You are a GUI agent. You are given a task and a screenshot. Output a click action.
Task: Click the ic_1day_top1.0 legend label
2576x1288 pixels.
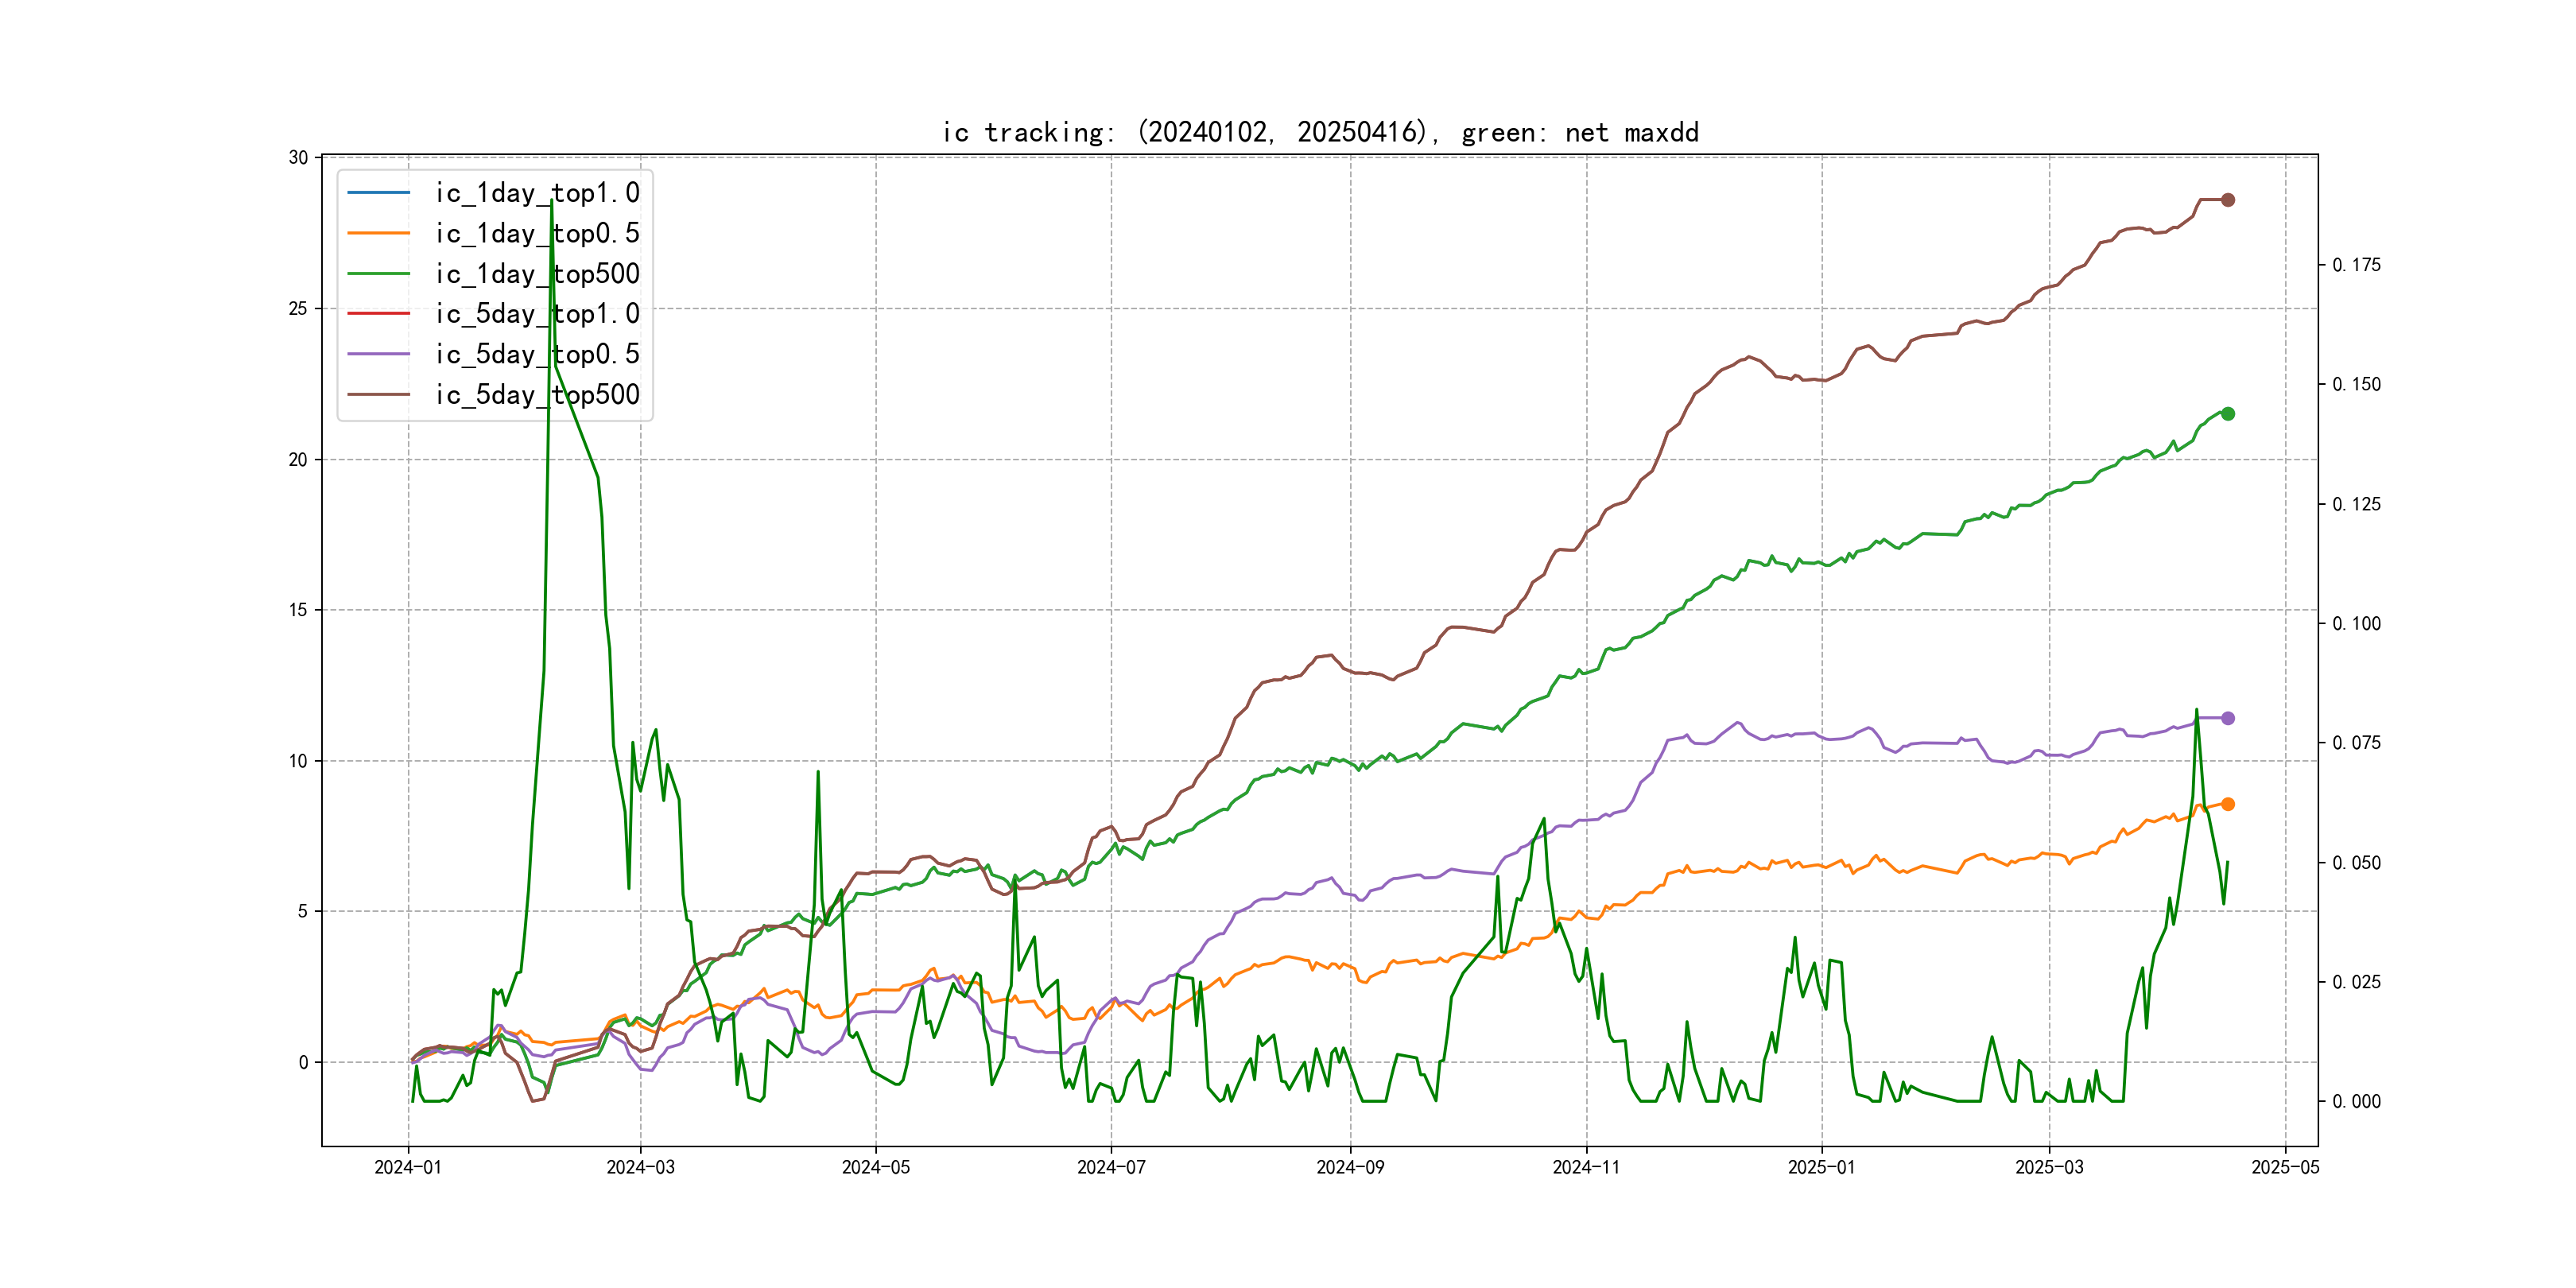[537, 193]
